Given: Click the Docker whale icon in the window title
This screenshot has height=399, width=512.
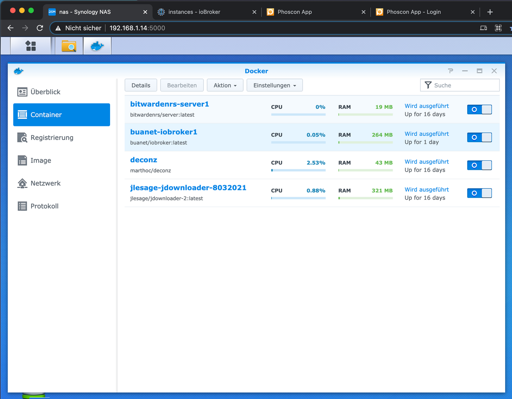Looking at the screenshot, I should (18, 71).
